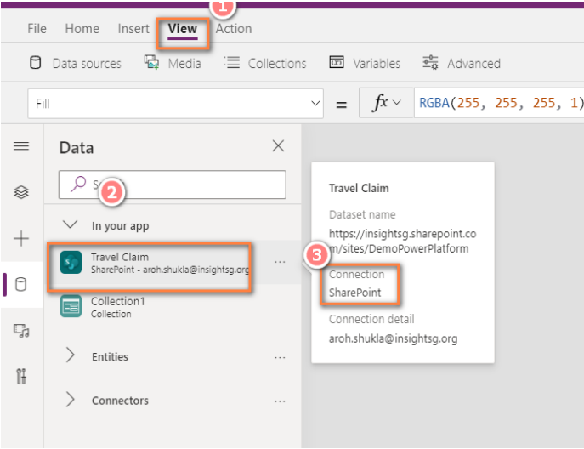Open Variables from the ribbon
Screen dimensions: 584x449
[377, 63]
